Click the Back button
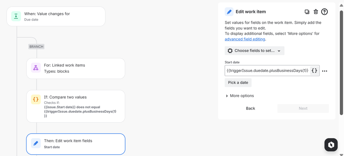This screenshot has width=344, height=156. (x=251, y=108)
